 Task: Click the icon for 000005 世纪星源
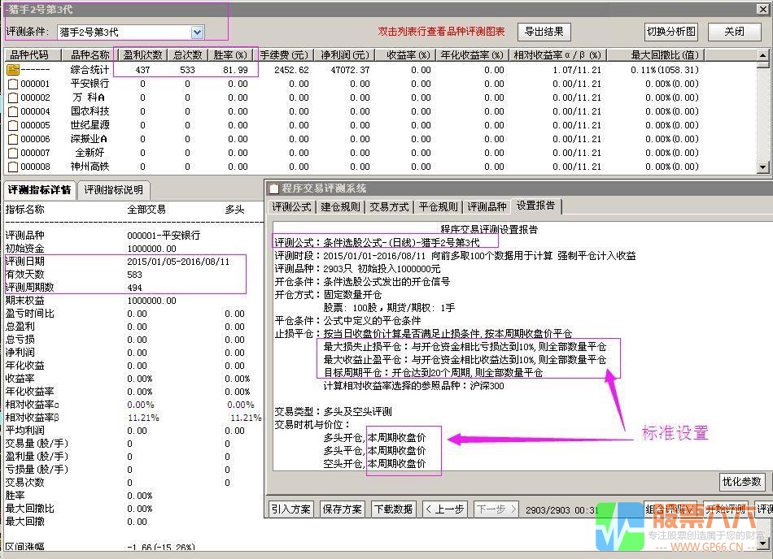(13, 125)
